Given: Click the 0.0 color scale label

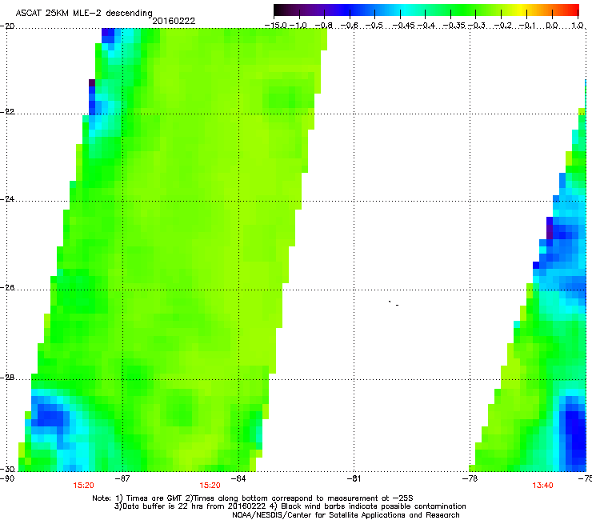Looking at the screenshot, I should [x=552, y=26].
